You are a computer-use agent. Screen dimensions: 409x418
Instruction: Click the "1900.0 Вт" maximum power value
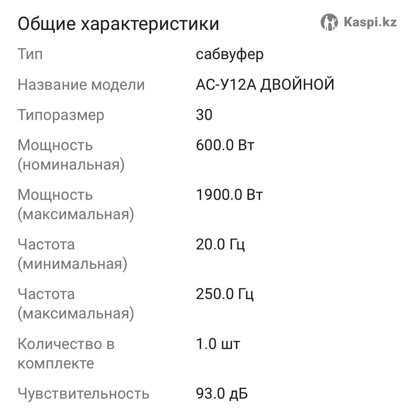[229, 195]
